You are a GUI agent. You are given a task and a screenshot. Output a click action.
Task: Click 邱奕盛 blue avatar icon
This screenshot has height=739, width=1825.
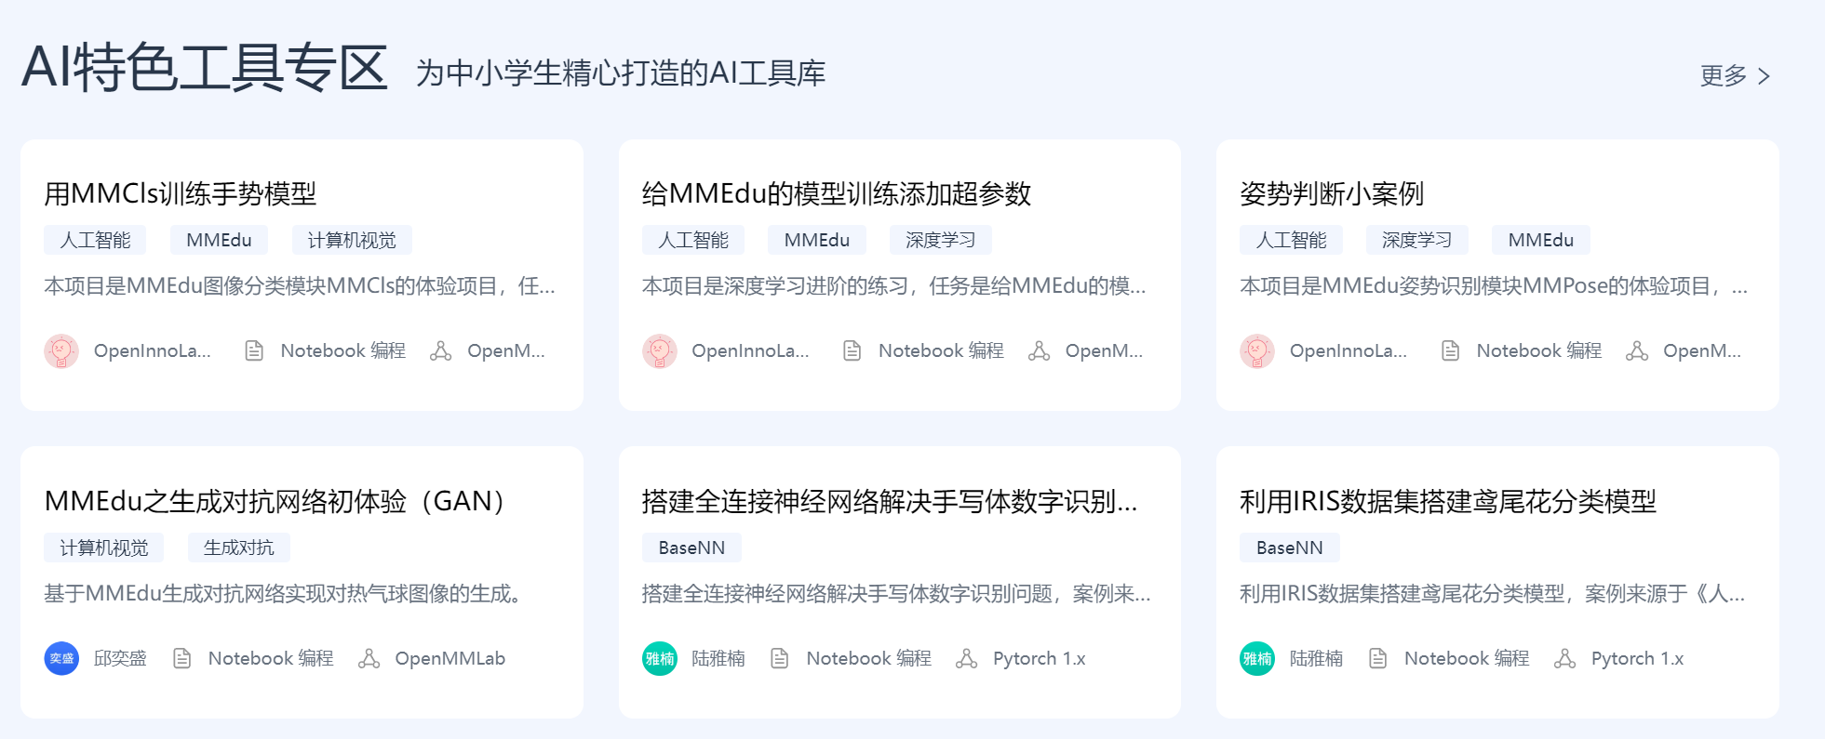click(x=61, y=658)
